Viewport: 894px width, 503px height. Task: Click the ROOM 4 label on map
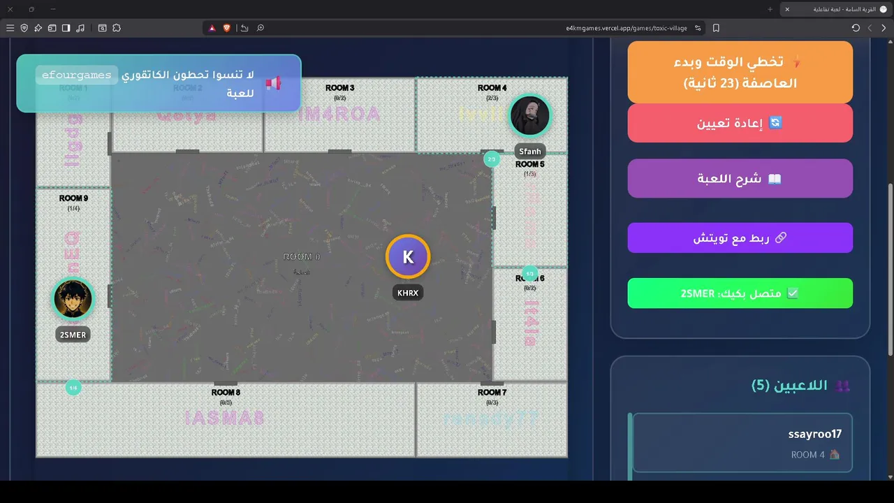[x=492, y=88]
